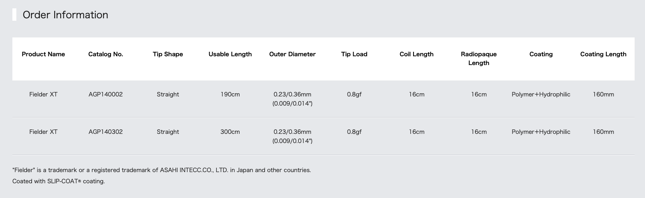Select the 300cm usable length cell
Screen dimensions: 645x198
[230, 132]
